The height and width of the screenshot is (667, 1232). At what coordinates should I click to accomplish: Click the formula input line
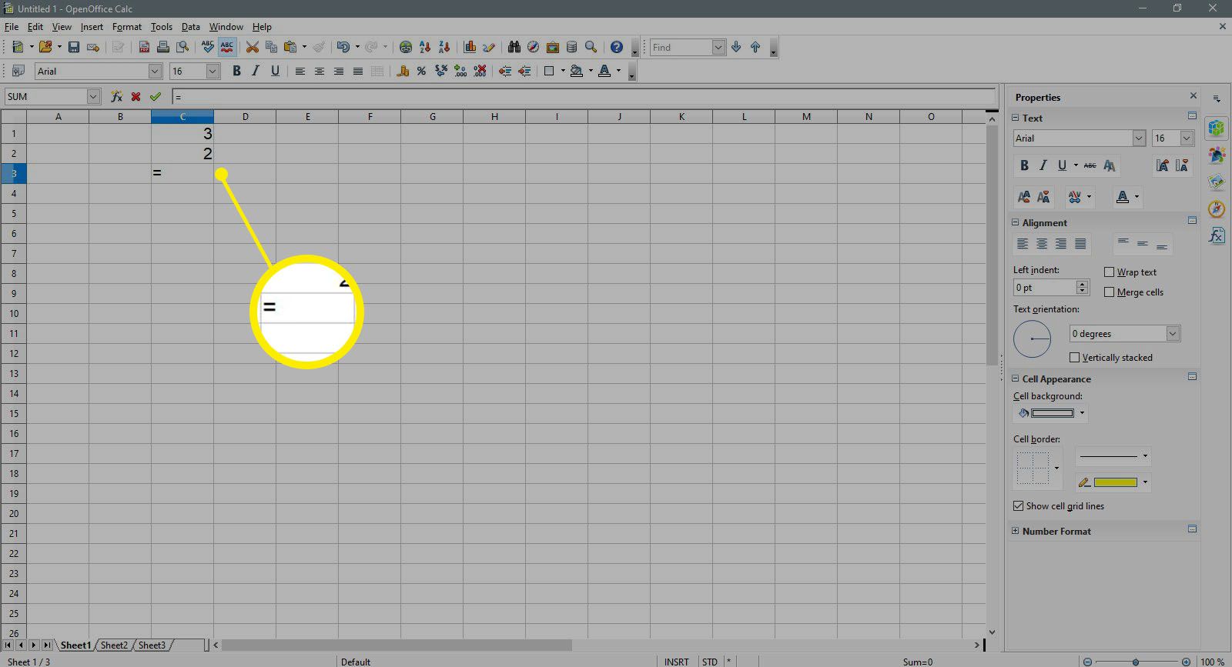pyautogui.click(x=584, y=97)
